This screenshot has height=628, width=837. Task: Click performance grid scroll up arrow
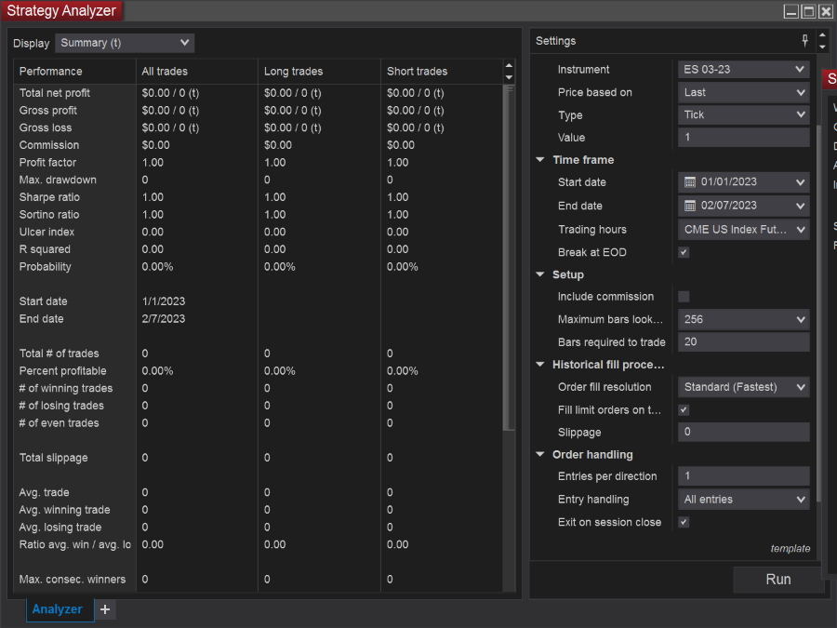pyautogui.click(x=509, y=66)
